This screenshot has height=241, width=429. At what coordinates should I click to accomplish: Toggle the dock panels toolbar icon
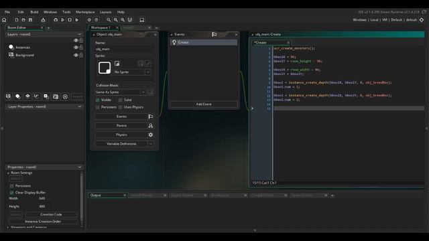[x=130, y=20]
